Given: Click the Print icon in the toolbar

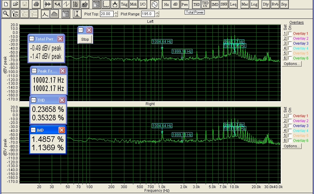Looking at the screenshot, I should [x=36, y=4].
